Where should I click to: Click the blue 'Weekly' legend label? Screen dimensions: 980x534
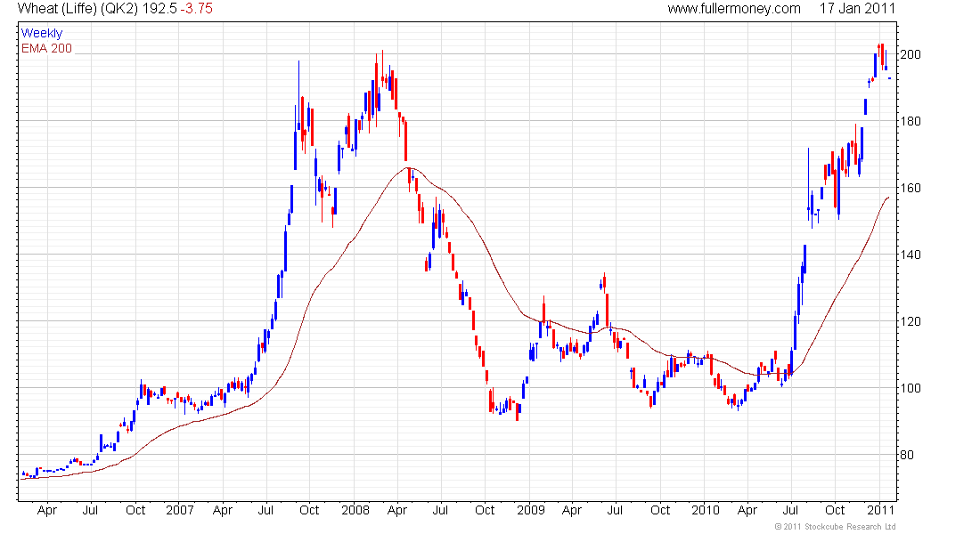pos(42,33)
